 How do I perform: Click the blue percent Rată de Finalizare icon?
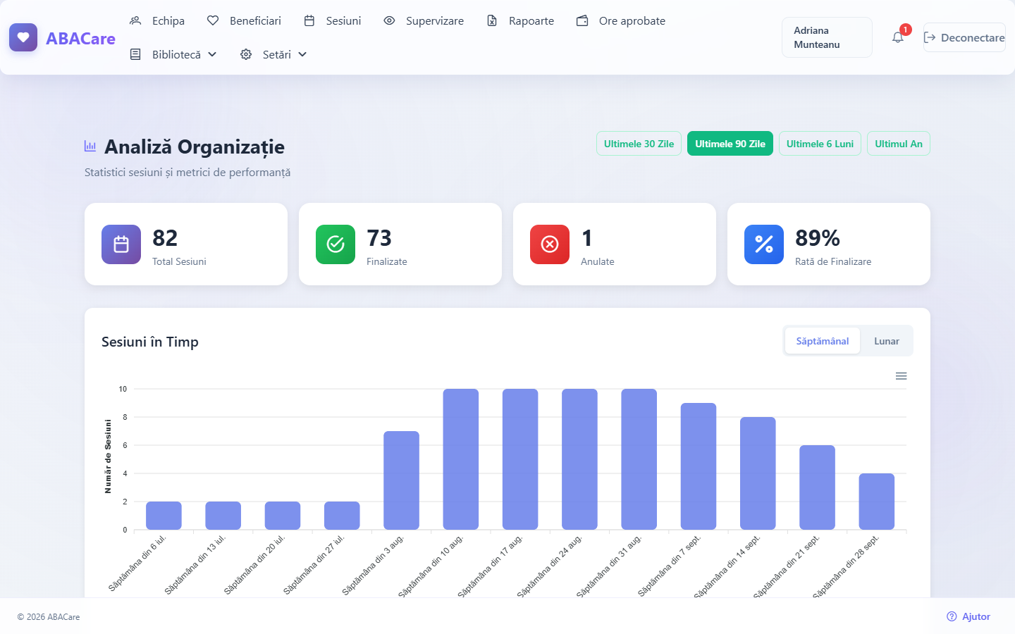click(x=764, y=244)
